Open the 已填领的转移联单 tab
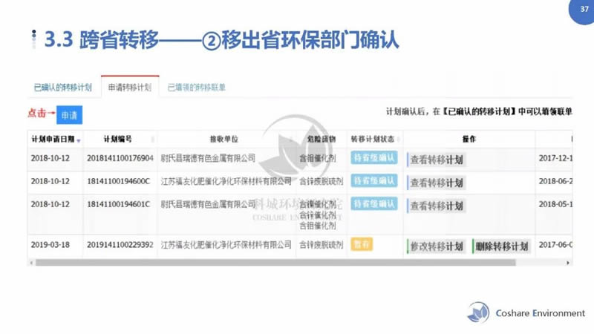 click(x=196, y=88)
